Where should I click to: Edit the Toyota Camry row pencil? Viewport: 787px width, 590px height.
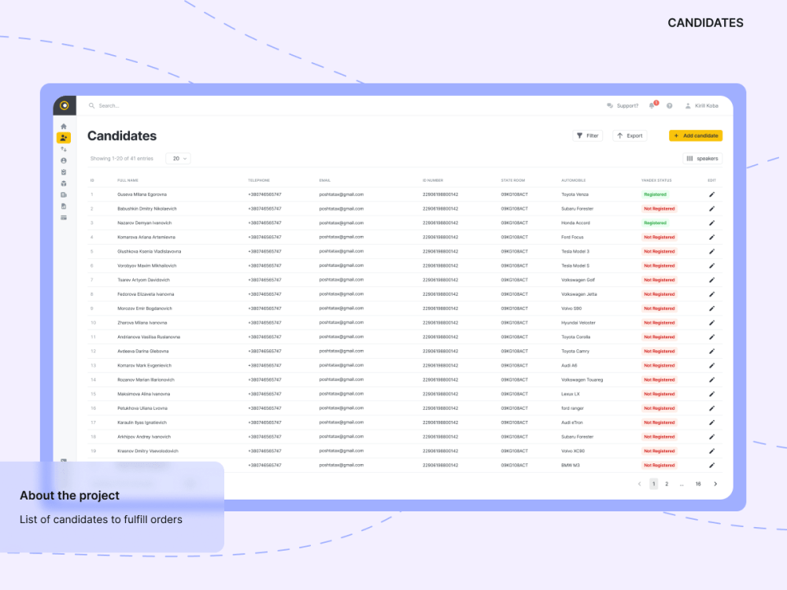pyautogui.click(x=711, y=351)
